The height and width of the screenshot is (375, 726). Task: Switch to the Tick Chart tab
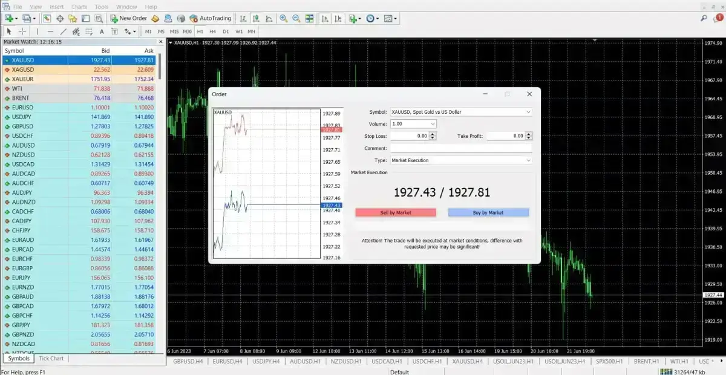coord(51,358)
